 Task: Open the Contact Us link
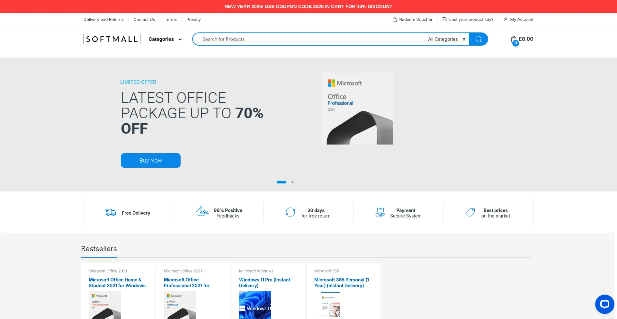(144, 20)
